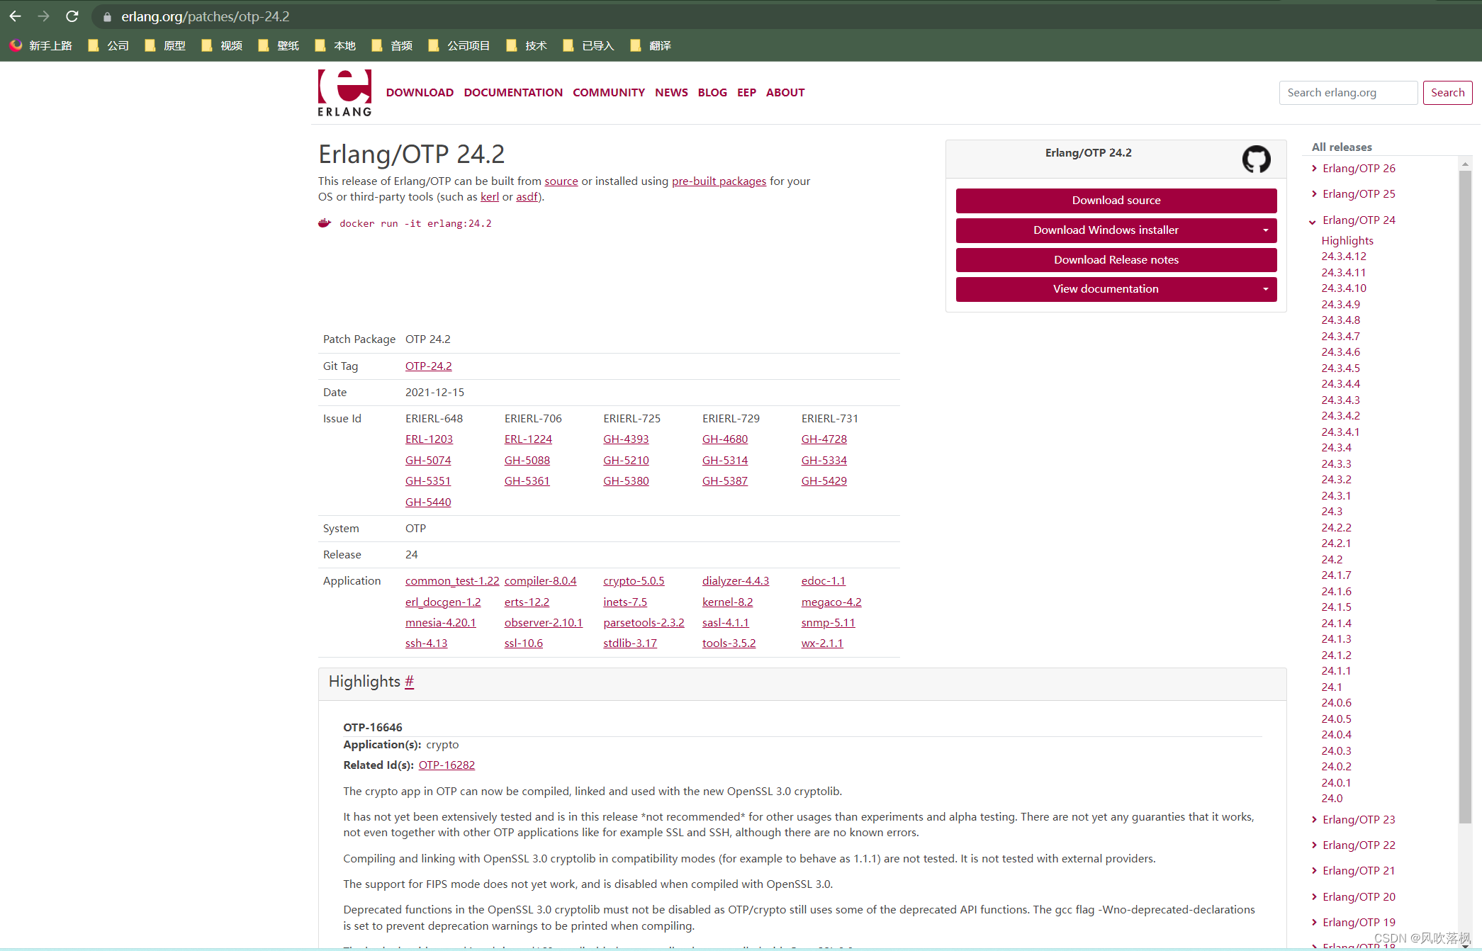Open issue link GH-5440

[x=428, y=502]
